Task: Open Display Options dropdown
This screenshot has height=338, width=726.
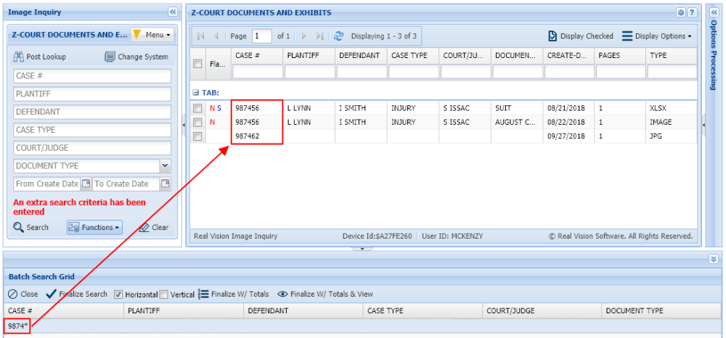Action: 656,36
